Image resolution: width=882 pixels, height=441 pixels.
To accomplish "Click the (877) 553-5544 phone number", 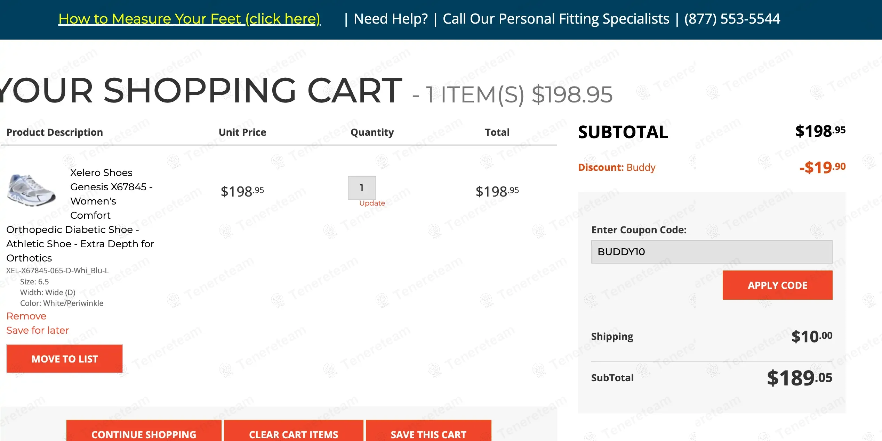I will coord(732,19).
